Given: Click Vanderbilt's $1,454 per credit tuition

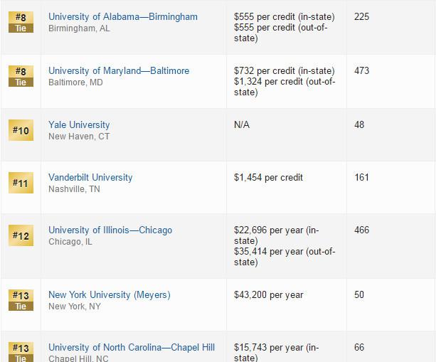Looking at the screenshot, I should coord(268,177).
